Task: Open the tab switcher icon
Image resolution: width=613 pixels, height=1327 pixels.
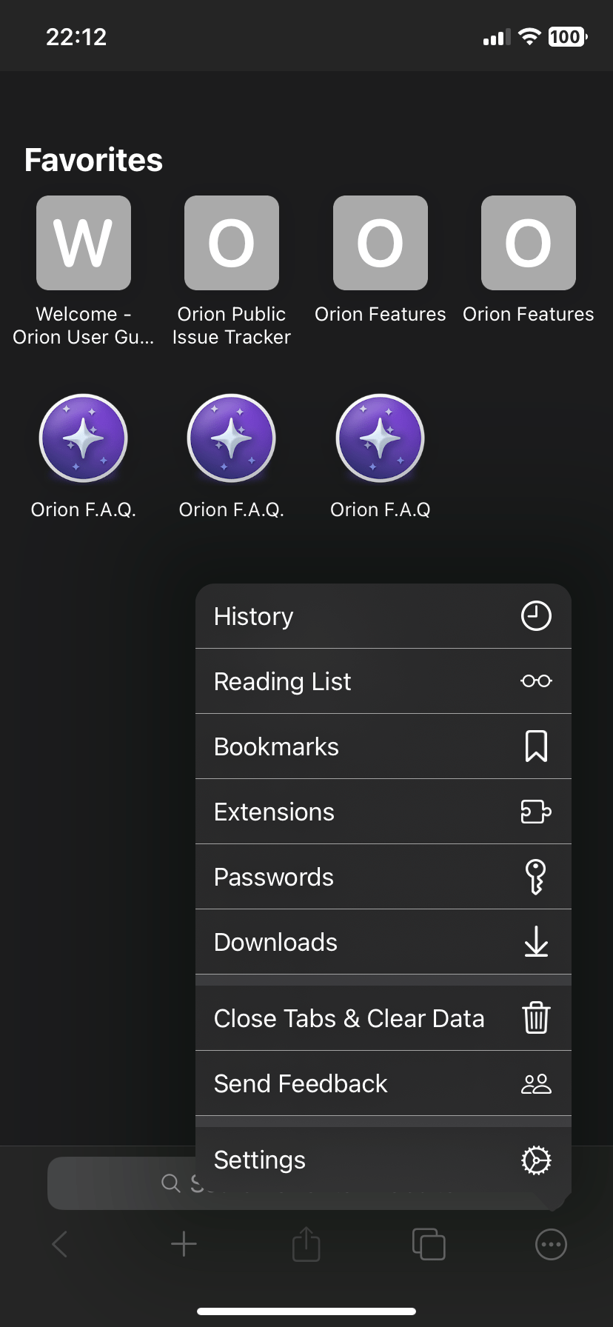Action: 429,1244
